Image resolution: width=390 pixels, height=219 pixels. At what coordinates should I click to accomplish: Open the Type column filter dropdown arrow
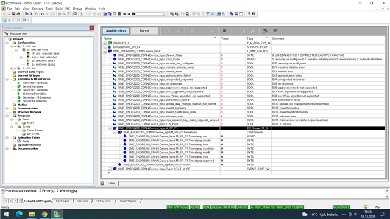(x=266, y=38)
